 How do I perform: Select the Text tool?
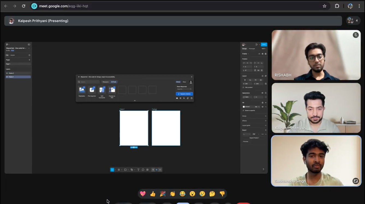coord(138,170)
